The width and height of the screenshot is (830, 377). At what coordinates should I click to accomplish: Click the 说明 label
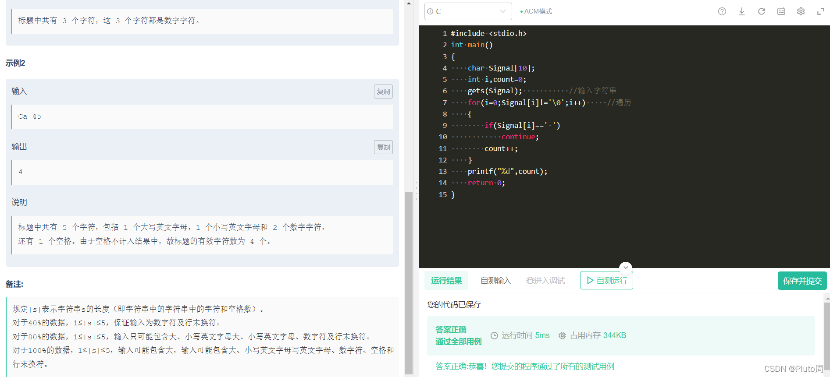tap(19, 202)
